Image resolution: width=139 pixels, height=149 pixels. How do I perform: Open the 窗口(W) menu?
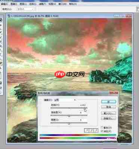point(62,4)
